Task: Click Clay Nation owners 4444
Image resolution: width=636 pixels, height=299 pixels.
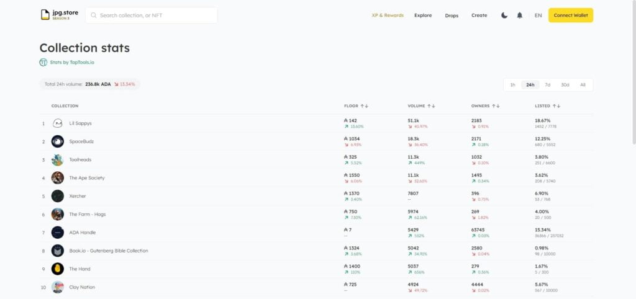Action: (476, 285)
